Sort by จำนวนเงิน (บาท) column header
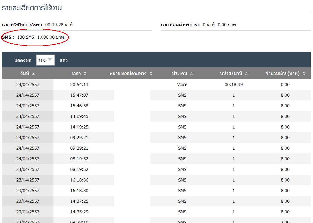The image size is (313, 223). click(285, 73)
